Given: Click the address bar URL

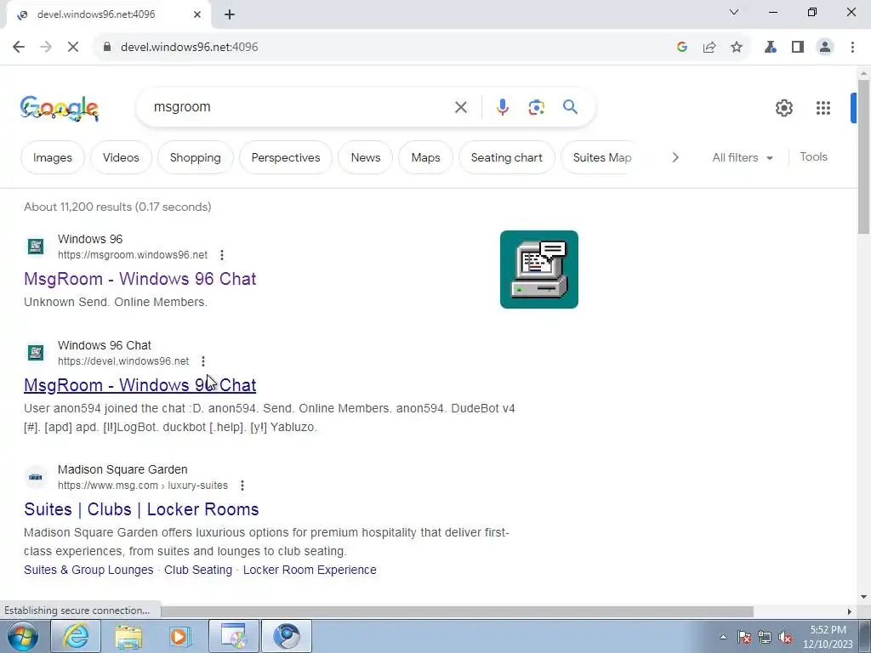Looking at the screenshot, I should pyautogui.click(x=190, y=48).
